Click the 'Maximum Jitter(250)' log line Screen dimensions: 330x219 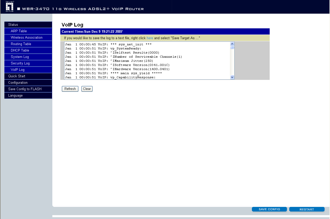click(109, 61)
